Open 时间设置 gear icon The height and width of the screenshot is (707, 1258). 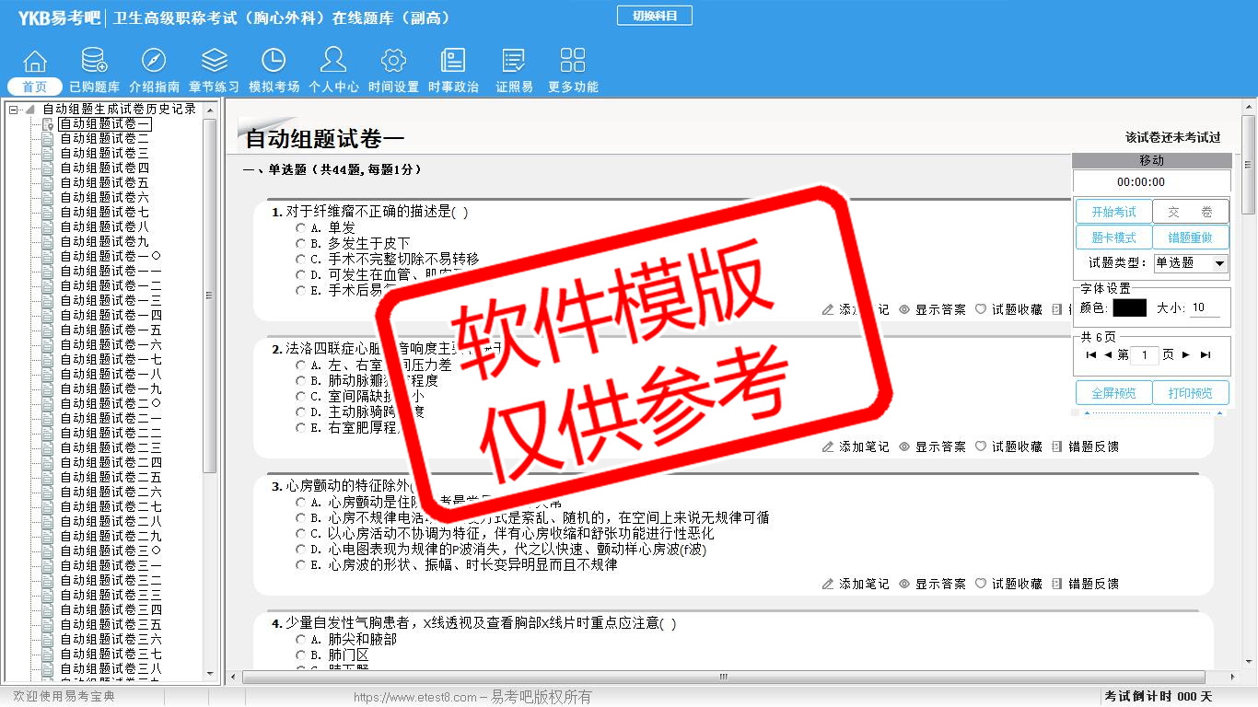[x=393, y=62]
